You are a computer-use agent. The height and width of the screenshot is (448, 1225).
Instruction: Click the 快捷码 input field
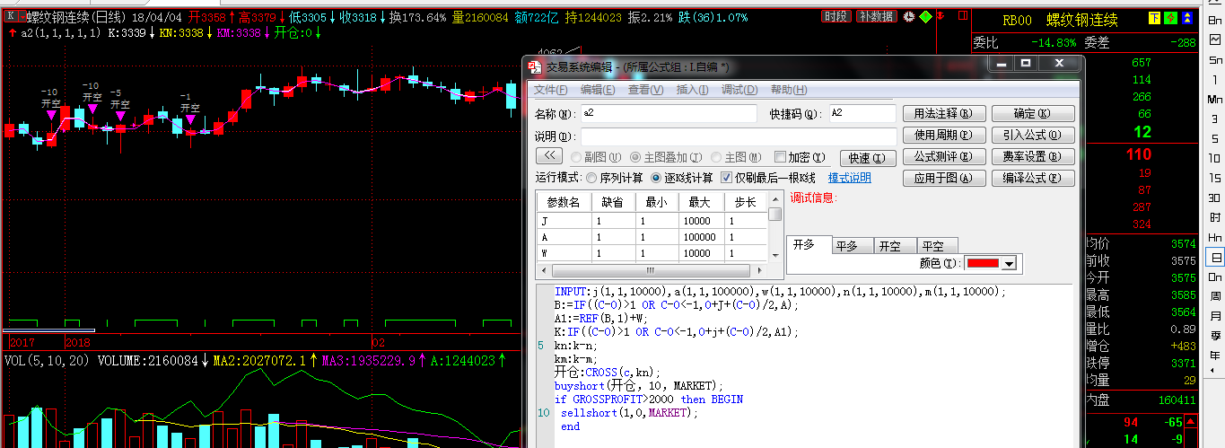tap(862, 113)
